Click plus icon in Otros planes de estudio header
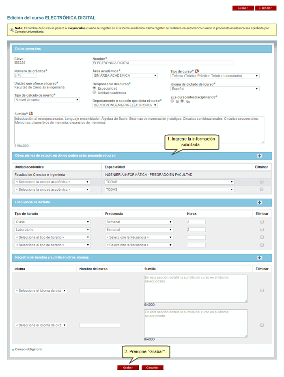The height and width of the screenshot is (377, 284). [x=259, y=156]
